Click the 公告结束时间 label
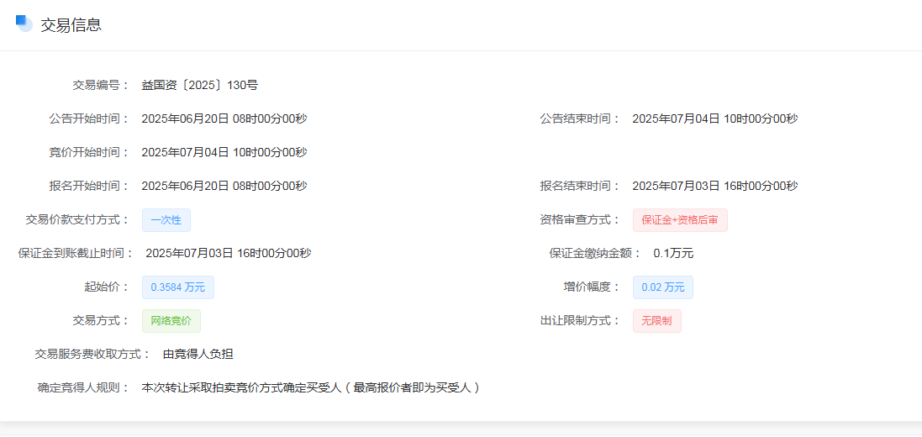This screenshot has height=437, width=922. click(581, 118)
